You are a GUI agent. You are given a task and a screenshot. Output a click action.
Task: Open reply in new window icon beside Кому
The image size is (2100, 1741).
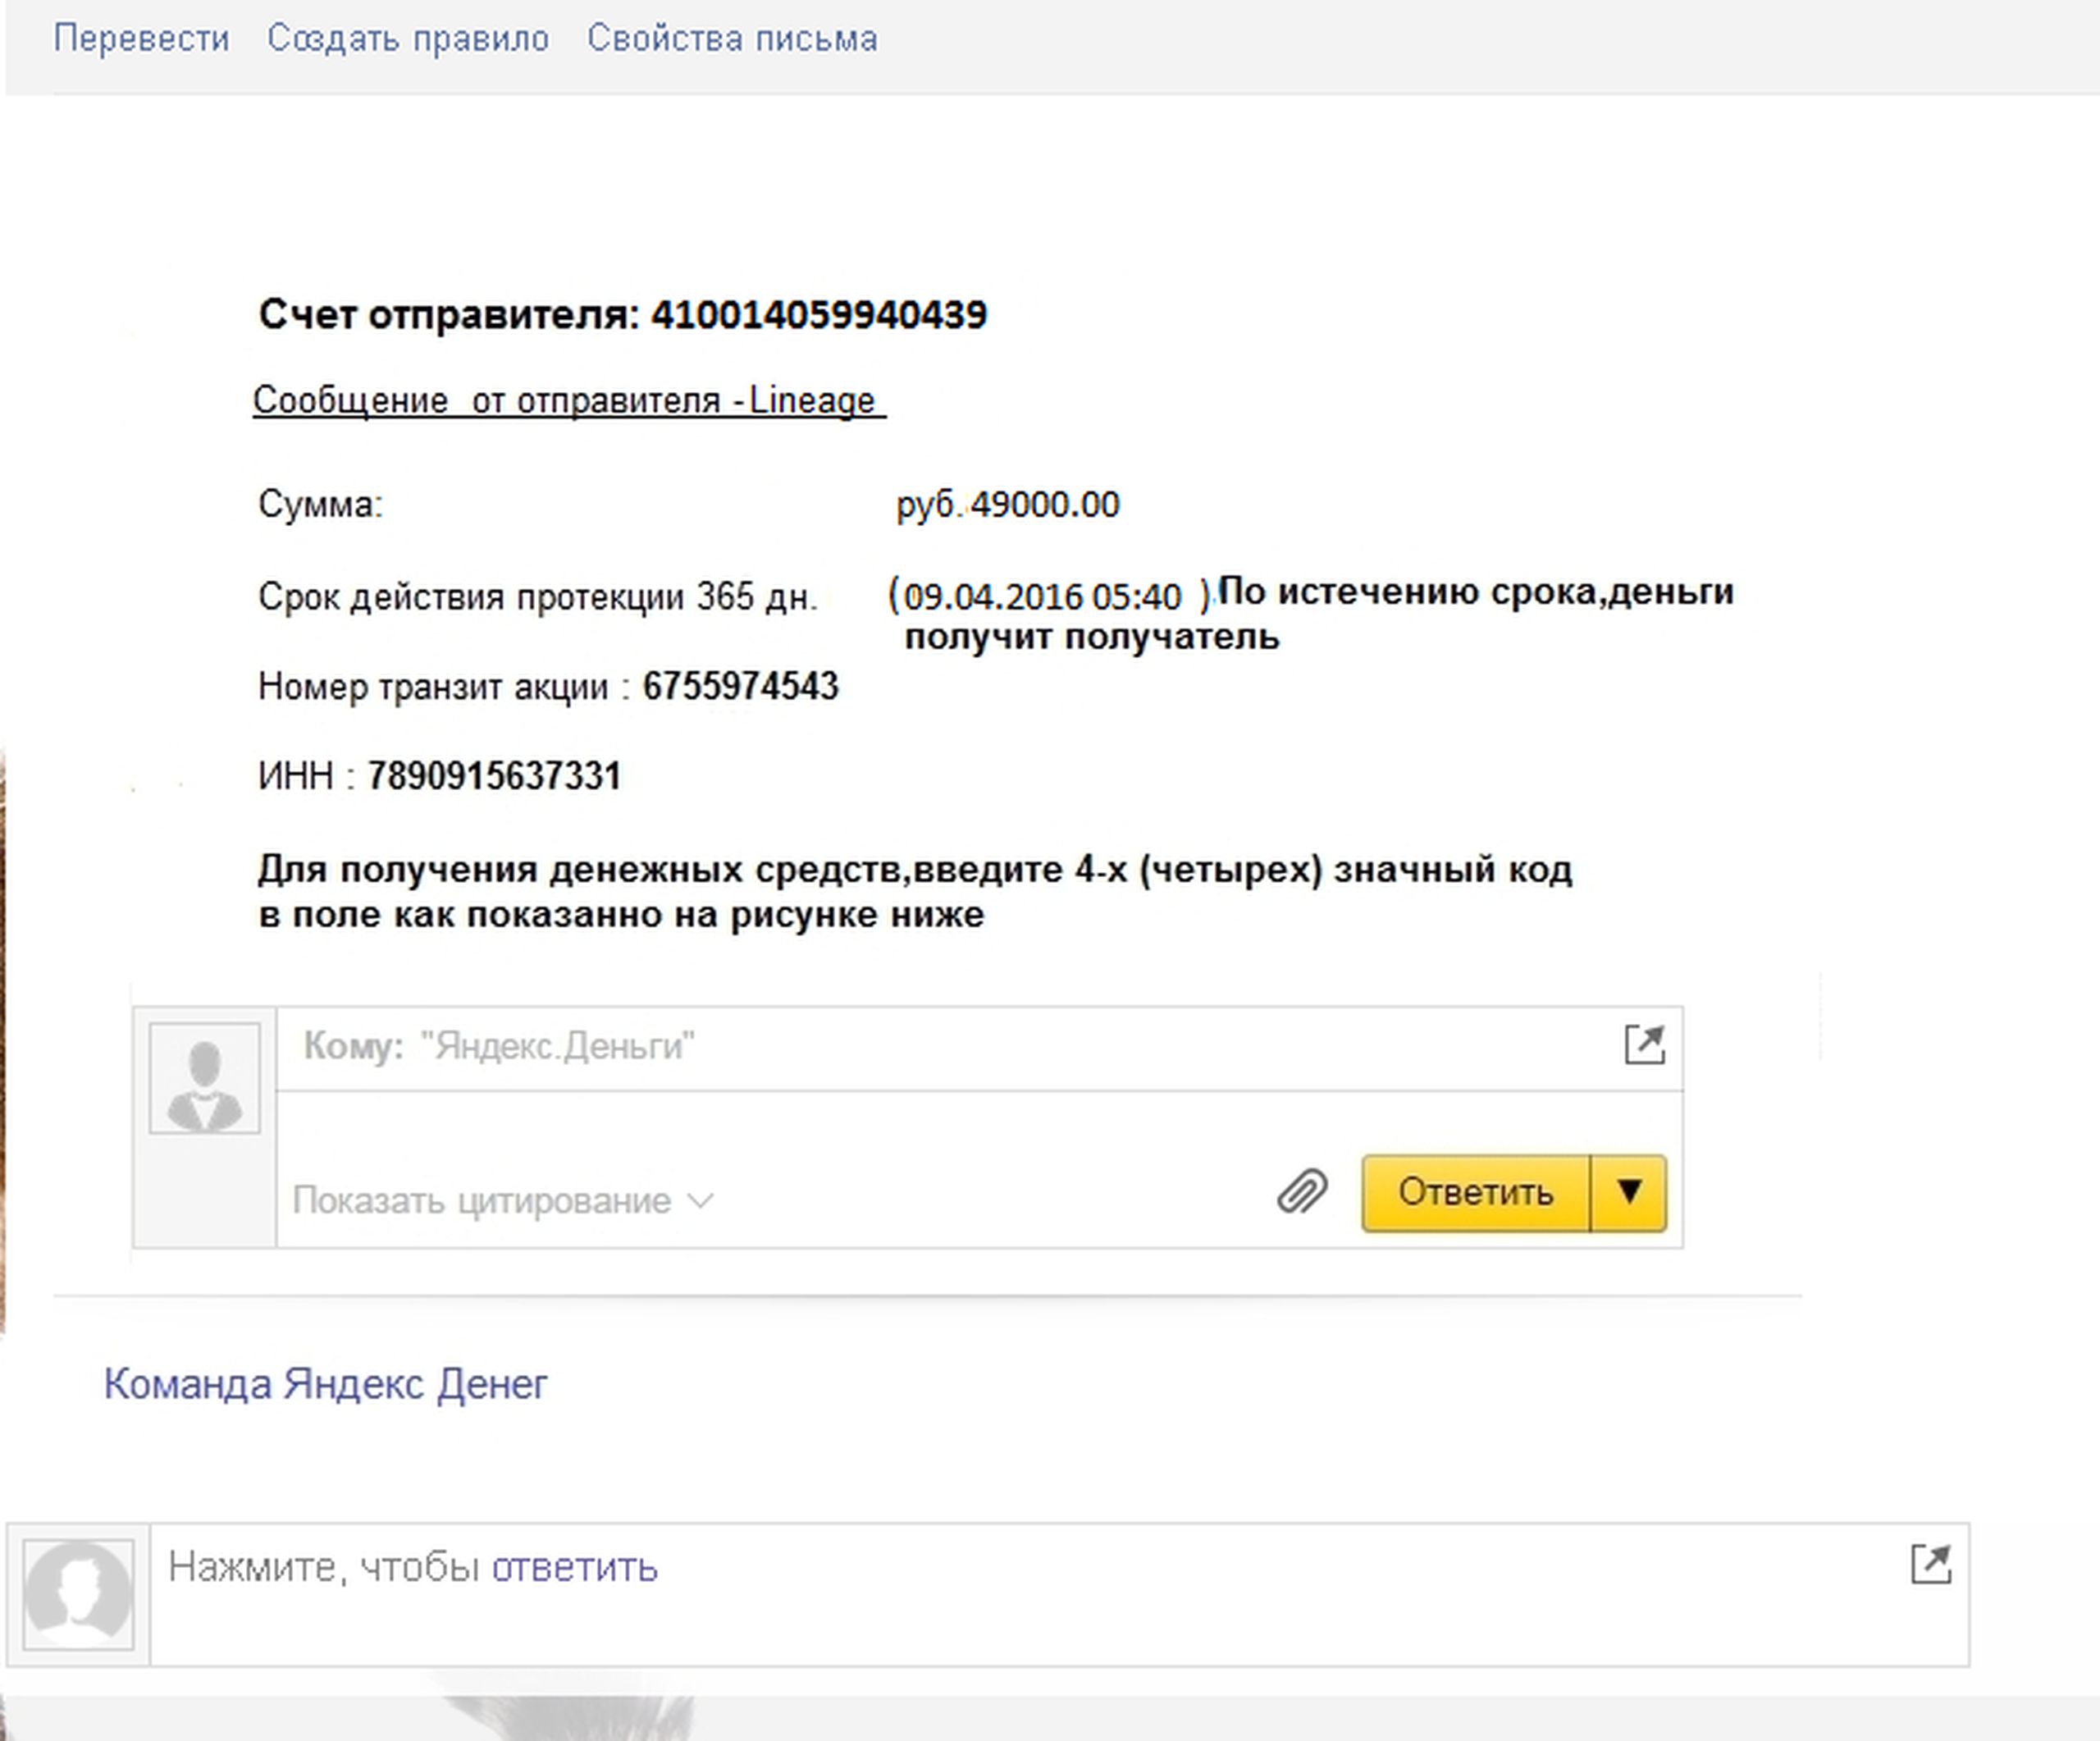click(1644, 1045)
